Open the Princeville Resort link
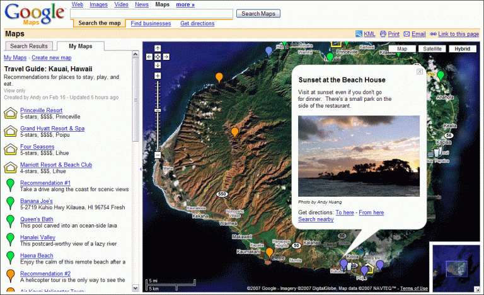Viewport: 484px width, 295px height. [42, 110]
